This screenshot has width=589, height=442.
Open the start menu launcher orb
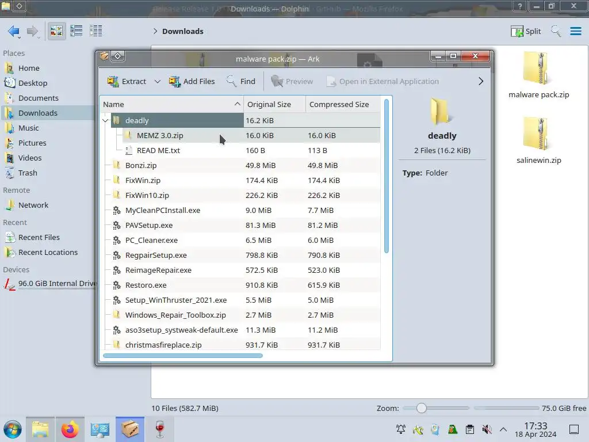point(13,429)
